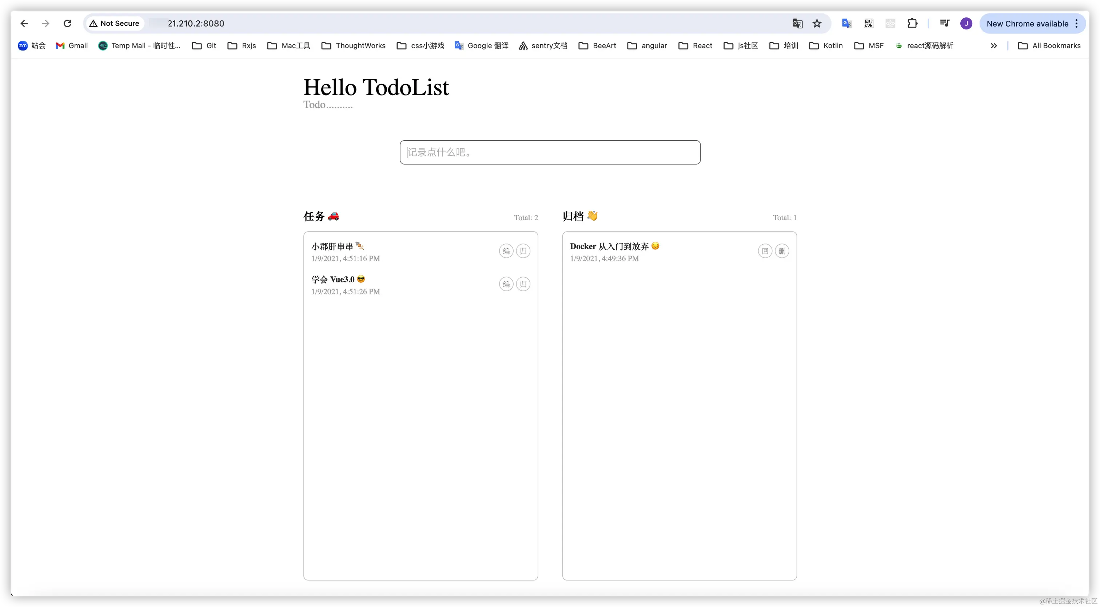Click the Not Secure site info chip
This screenshot has height=607, width=1100.
tap(115, 24)
